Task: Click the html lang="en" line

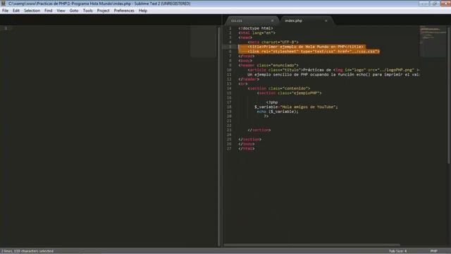Action: click(257, 33)
